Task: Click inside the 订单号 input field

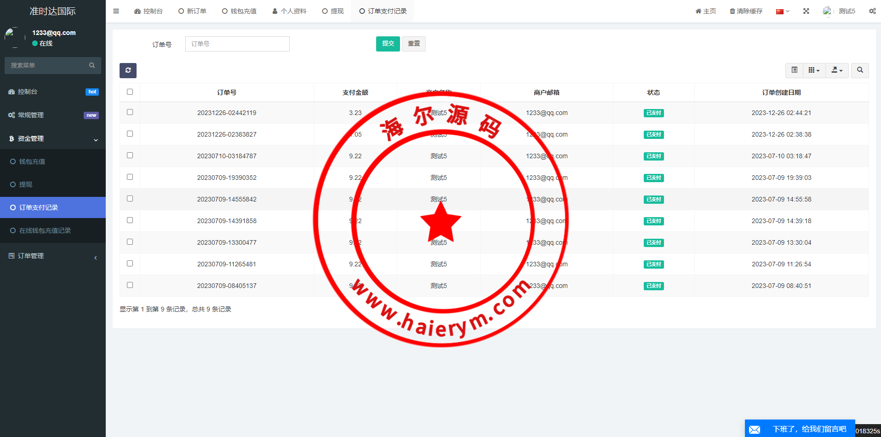Action: [237, 44]
